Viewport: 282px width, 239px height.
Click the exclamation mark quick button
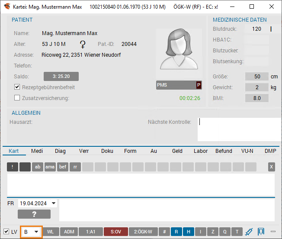coord(13,167)
